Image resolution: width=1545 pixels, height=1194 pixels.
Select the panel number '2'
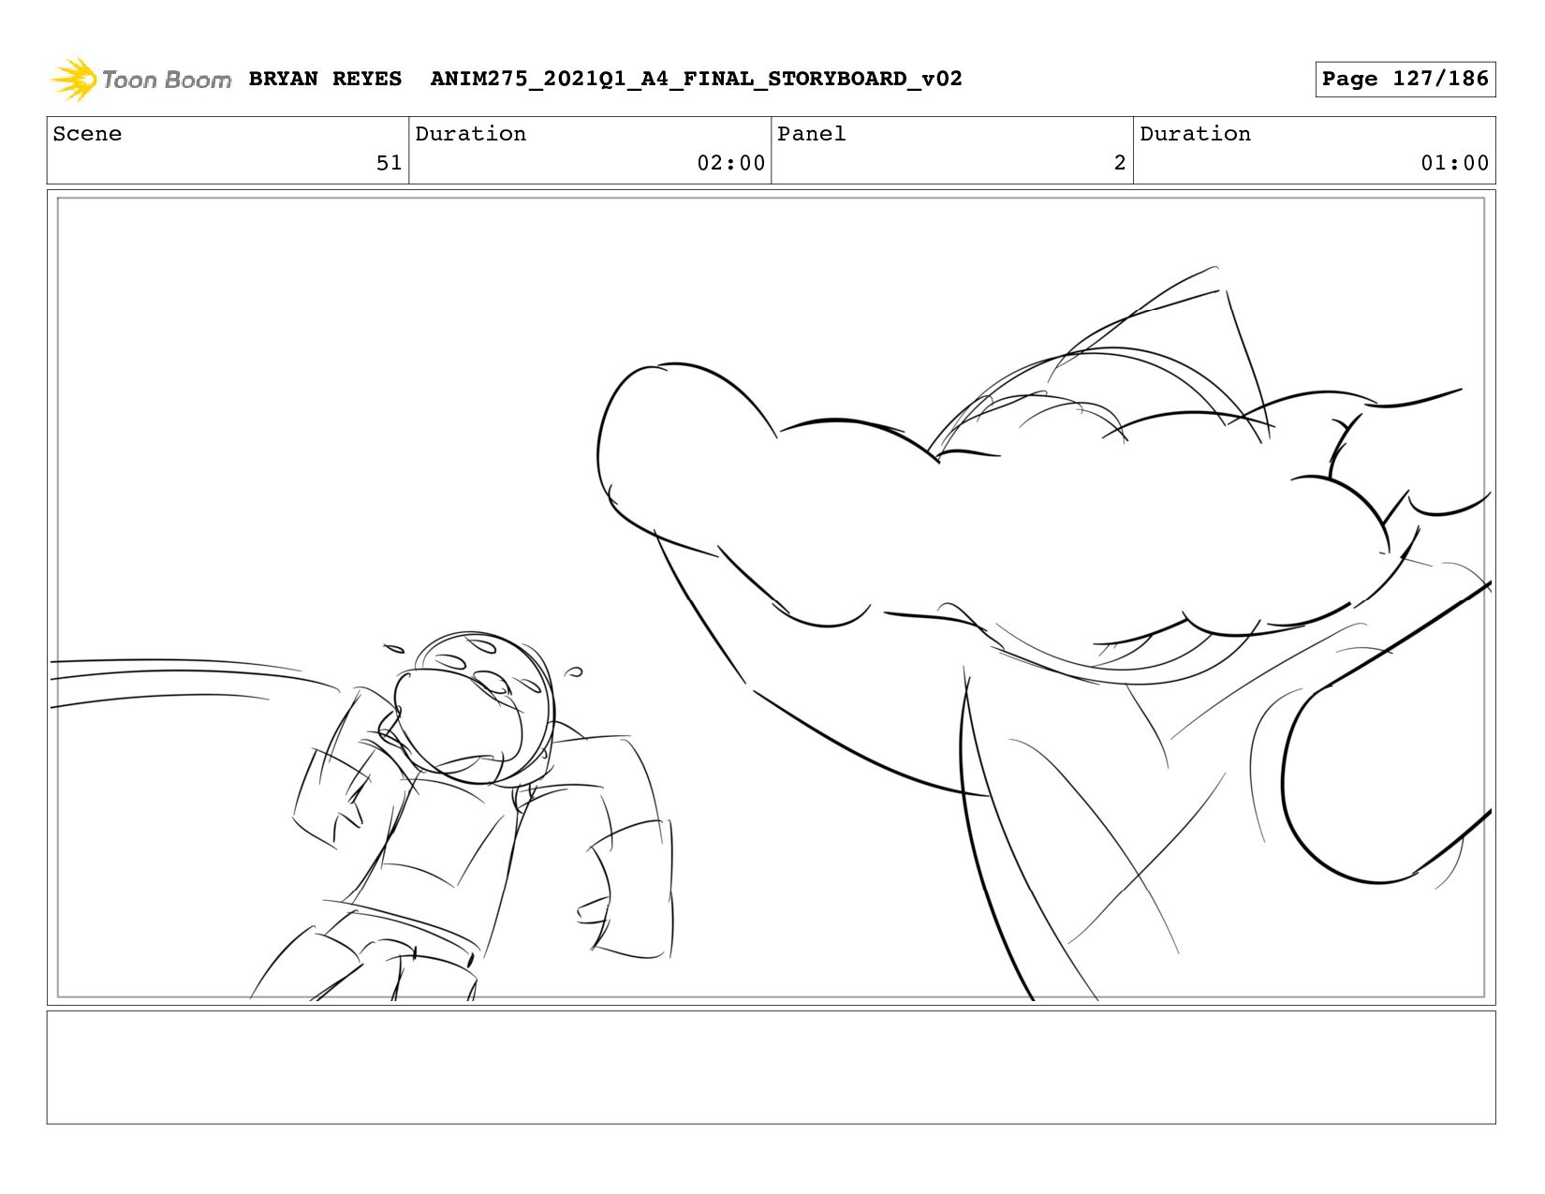click(1119, 163)
